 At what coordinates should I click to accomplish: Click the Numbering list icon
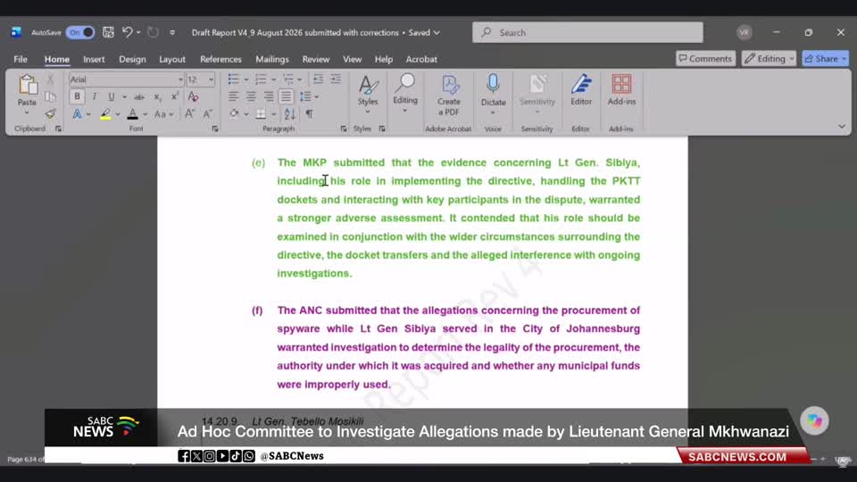pyautogui.click(x=261, y=79)
